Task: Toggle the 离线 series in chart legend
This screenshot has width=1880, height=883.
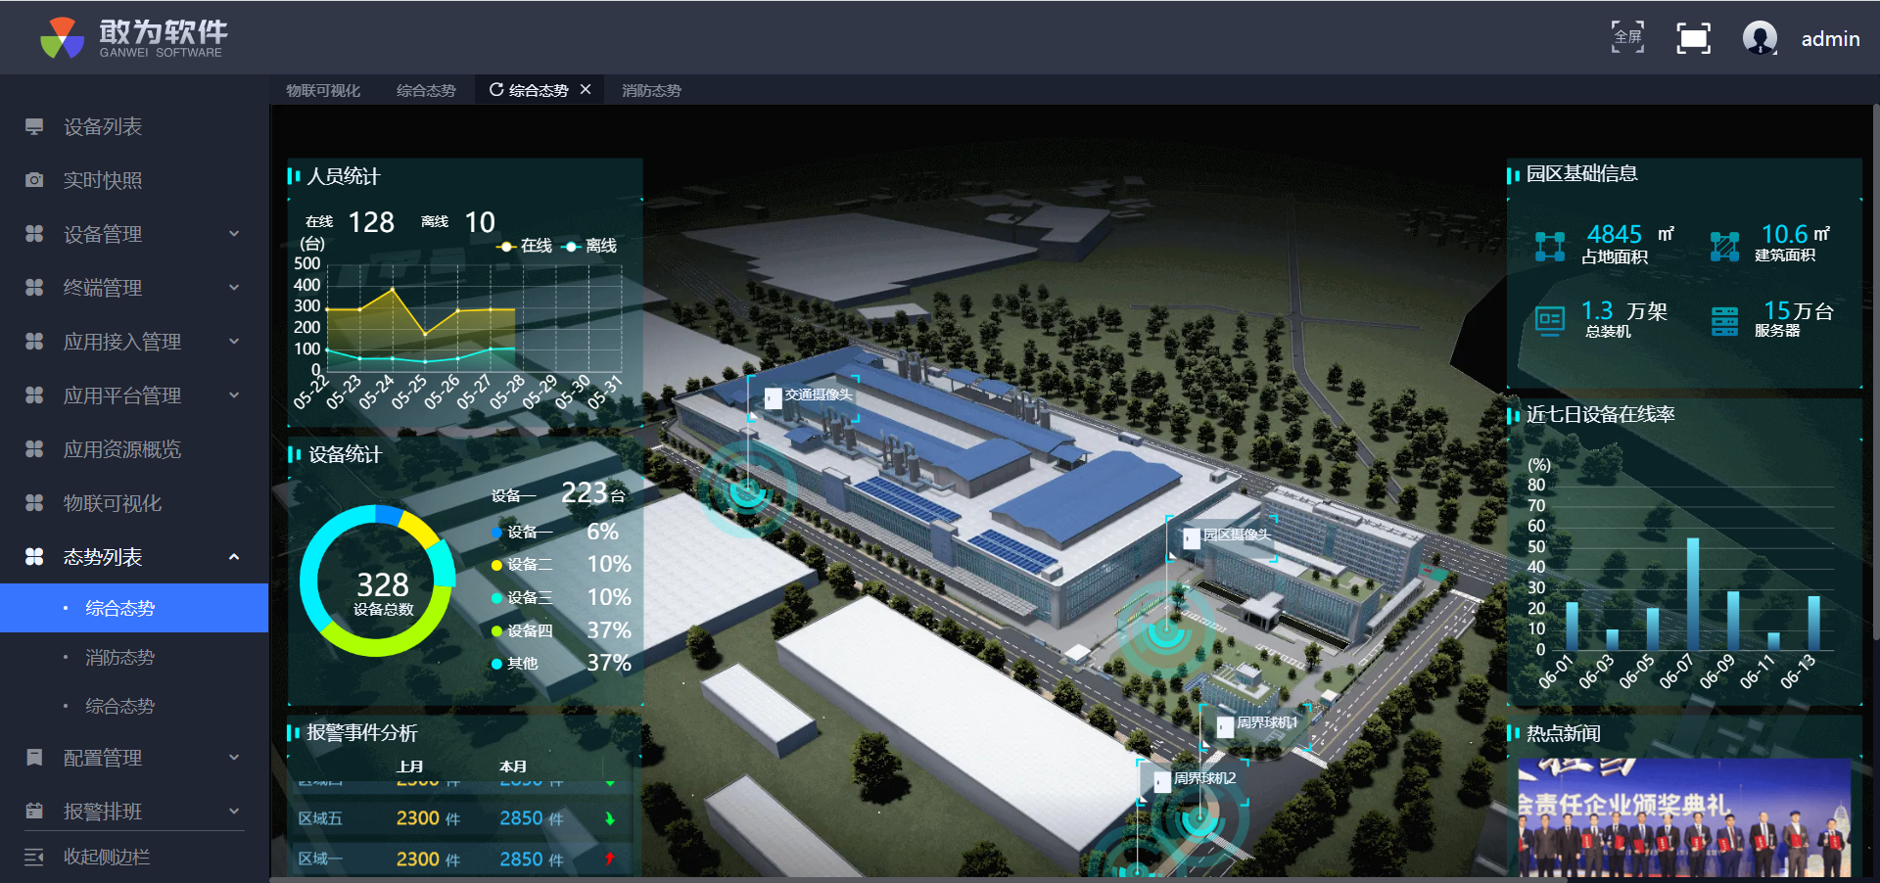Action: [589, 246]
